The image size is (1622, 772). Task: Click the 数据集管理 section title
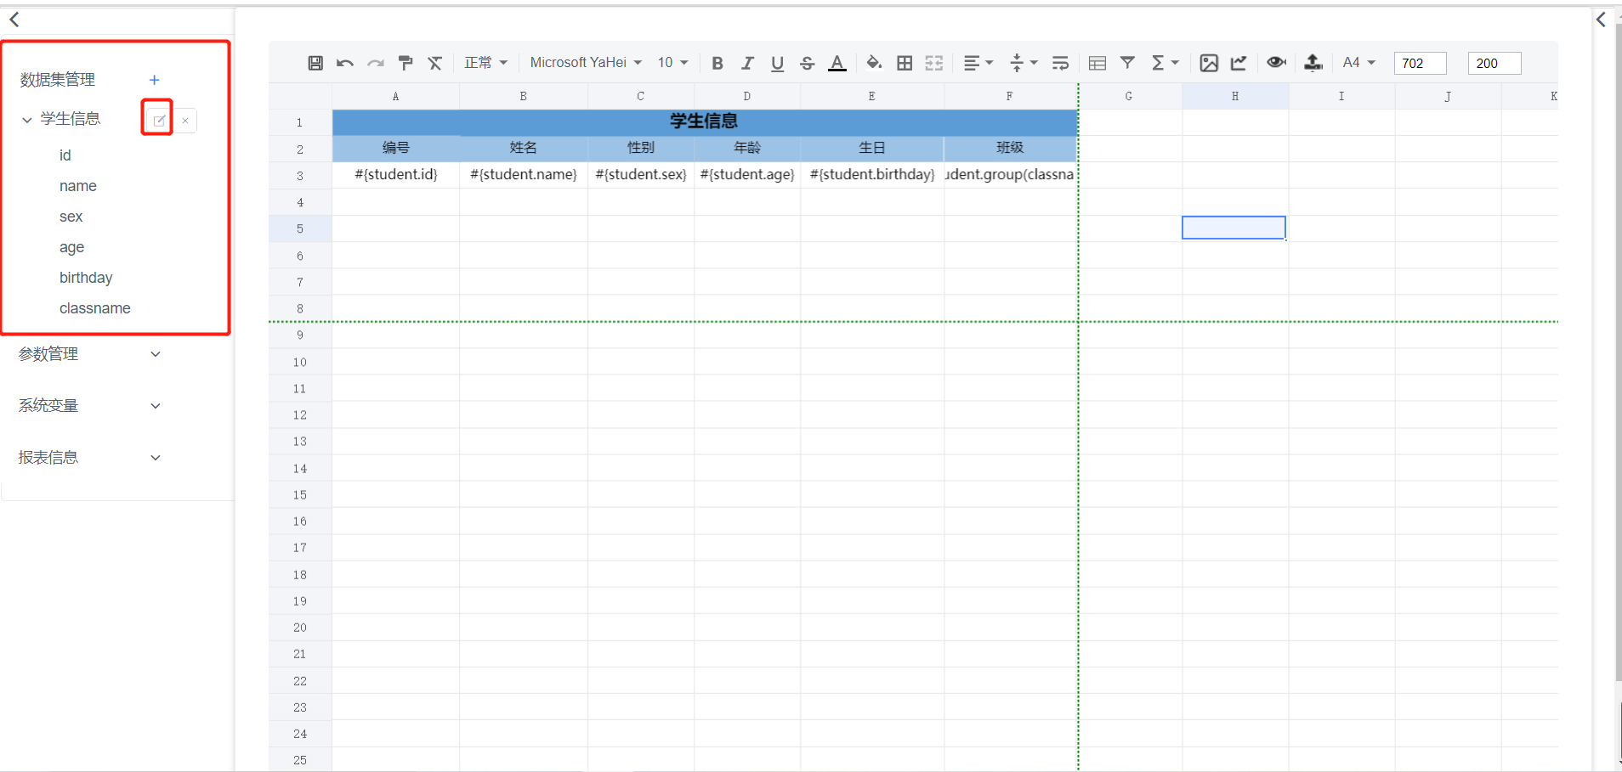point(58,80)
